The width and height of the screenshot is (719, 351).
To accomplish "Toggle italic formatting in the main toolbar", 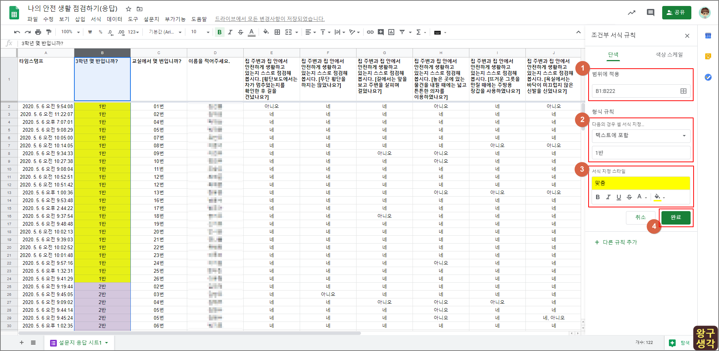I will tap(230, 32).
